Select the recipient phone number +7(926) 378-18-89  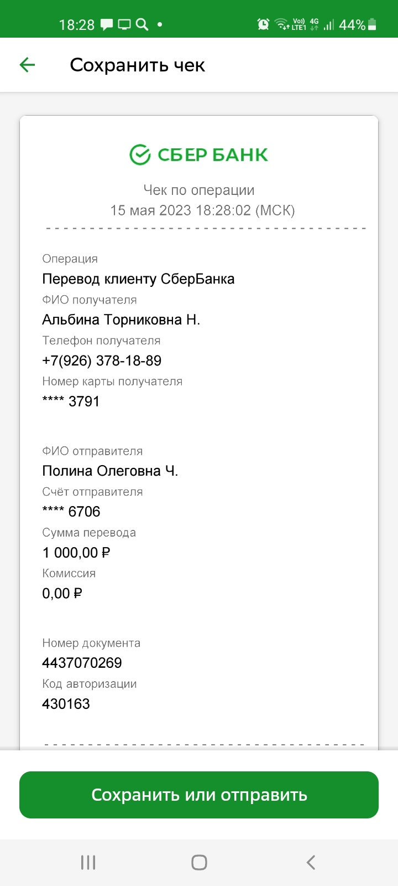[102, 360]
